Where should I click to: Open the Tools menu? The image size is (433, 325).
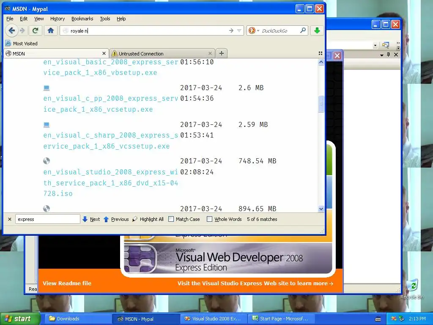(x=105, y=19)
